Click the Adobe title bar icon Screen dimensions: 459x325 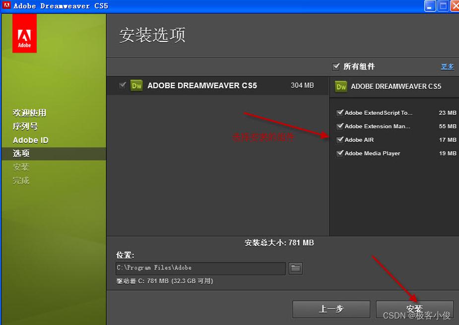[x=6, y=5]
